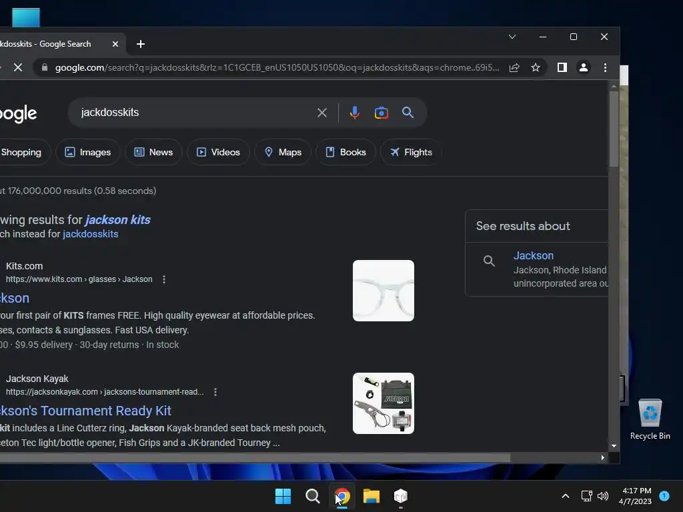This screenshot has height=512, width=683.
Task: Open the suggested 'jackson kits' link
Action: tap(117, 220)
